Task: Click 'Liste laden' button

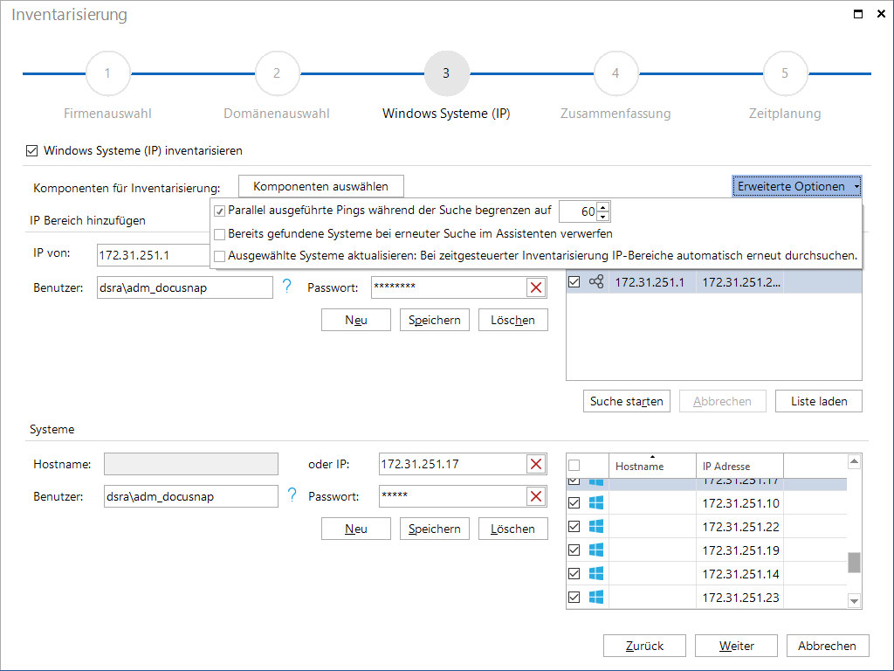Action: (x=819, y=401)
